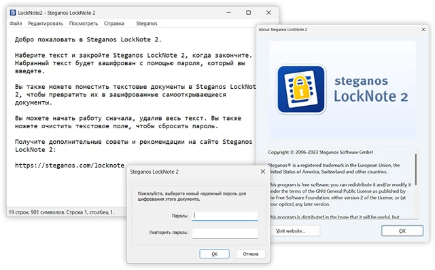Minimize the LockNote2 main window
The height and width of the screenshot is (270, 435).
pos(228,13)
